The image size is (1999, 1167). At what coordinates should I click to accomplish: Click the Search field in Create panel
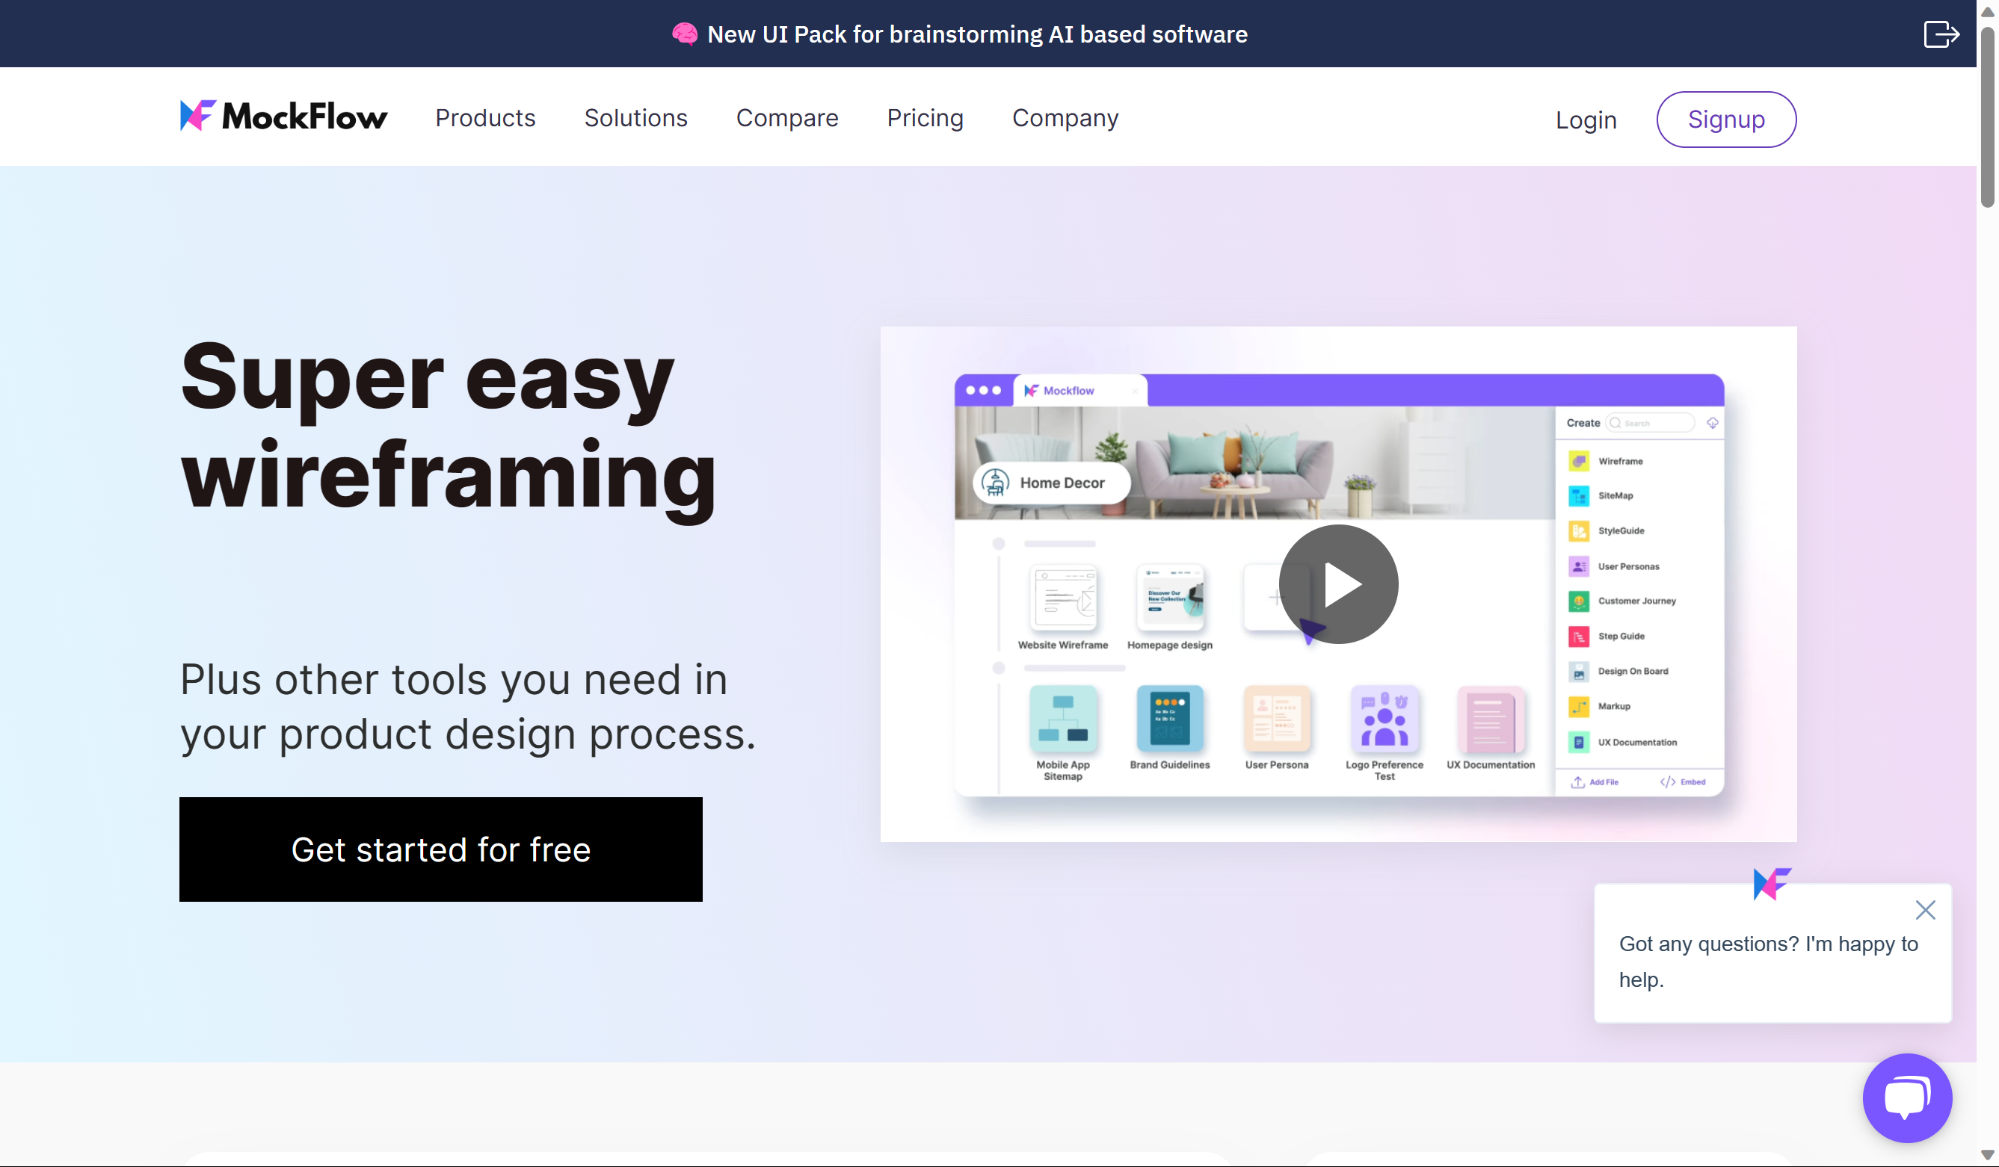point(1649,423)
